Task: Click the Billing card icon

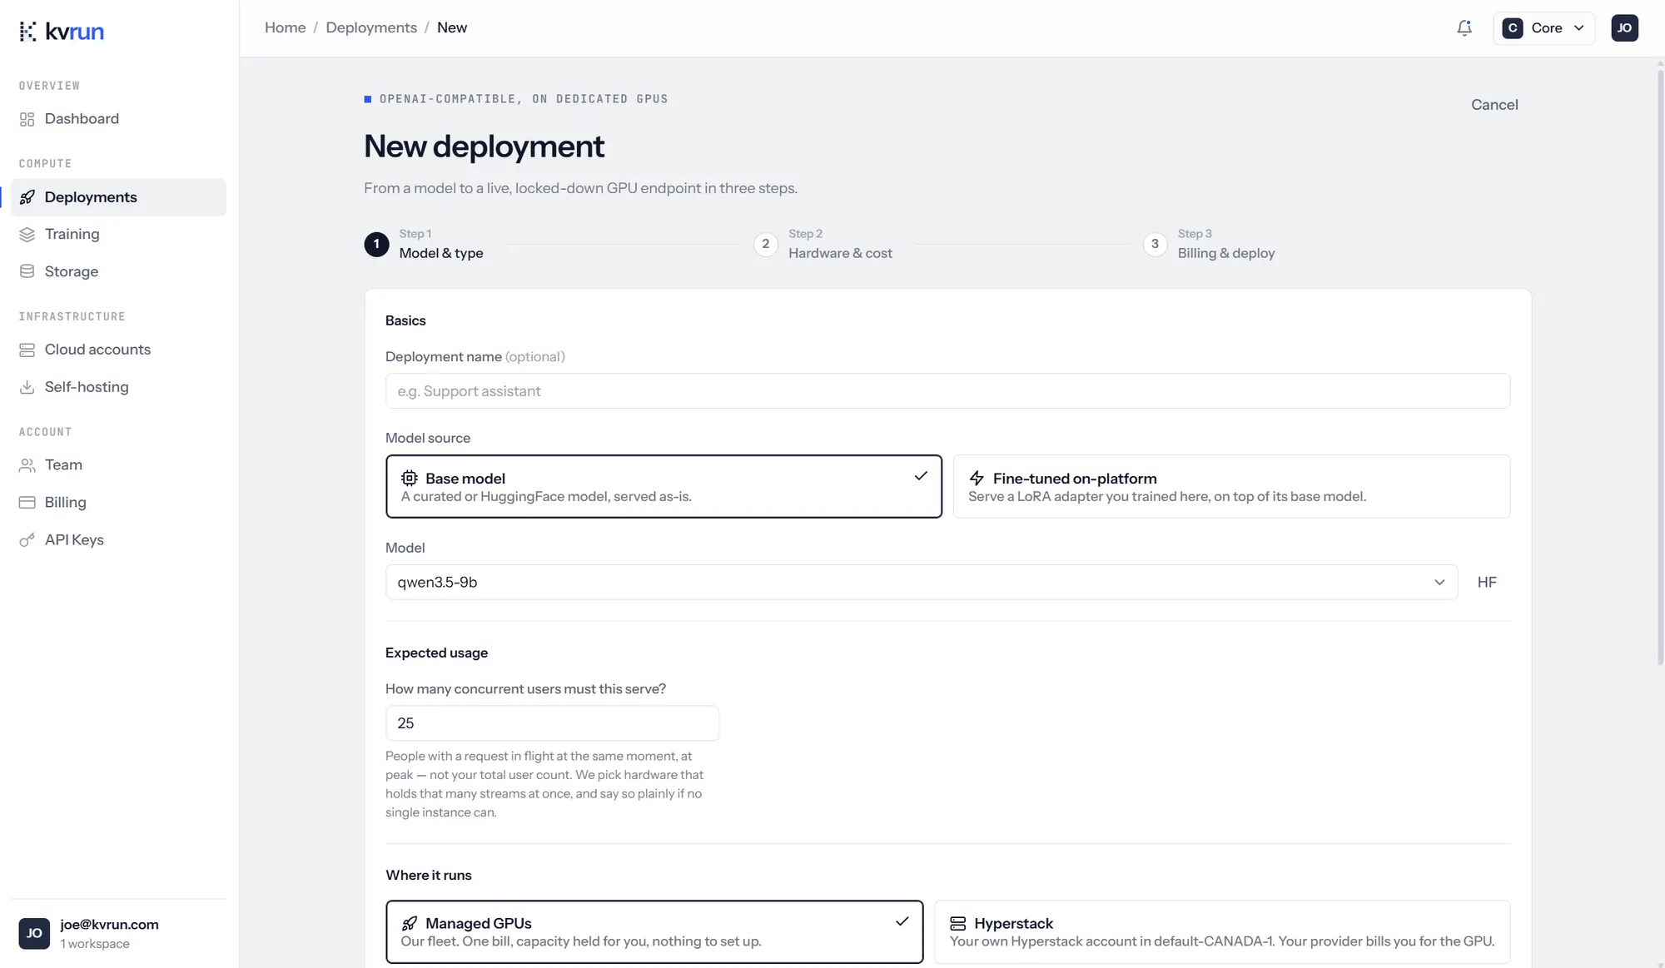Action: [27, 503]
